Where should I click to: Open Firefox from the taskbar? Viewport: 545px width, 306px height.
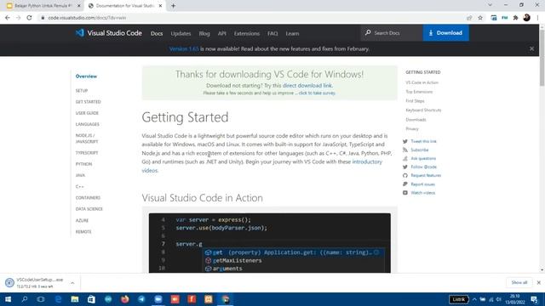pos(125,299)
